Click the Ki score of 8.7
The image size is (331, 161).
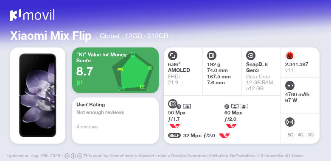(84, 71)
